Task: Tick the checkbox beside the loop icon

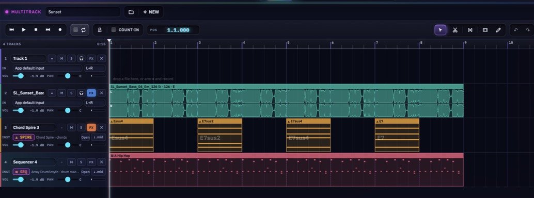Action: 75,30
